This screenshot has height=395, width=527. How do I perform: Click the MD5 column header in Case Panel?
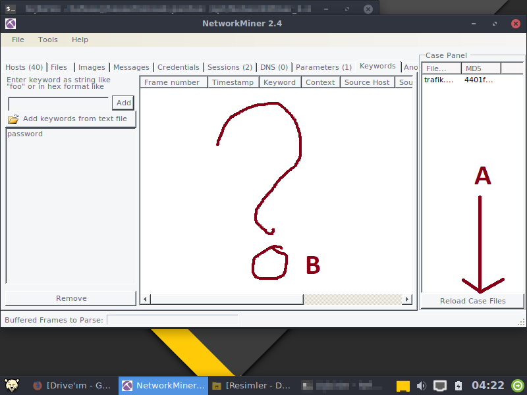482,68
